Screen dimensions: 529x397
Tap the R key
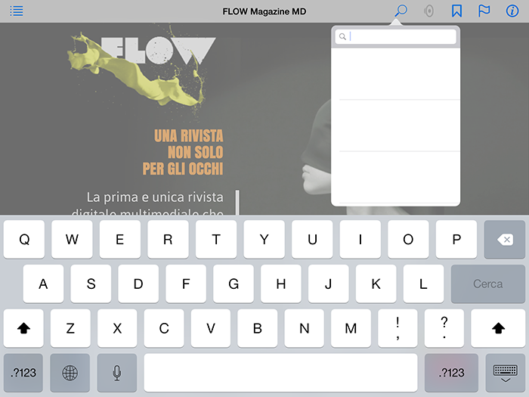168,240
